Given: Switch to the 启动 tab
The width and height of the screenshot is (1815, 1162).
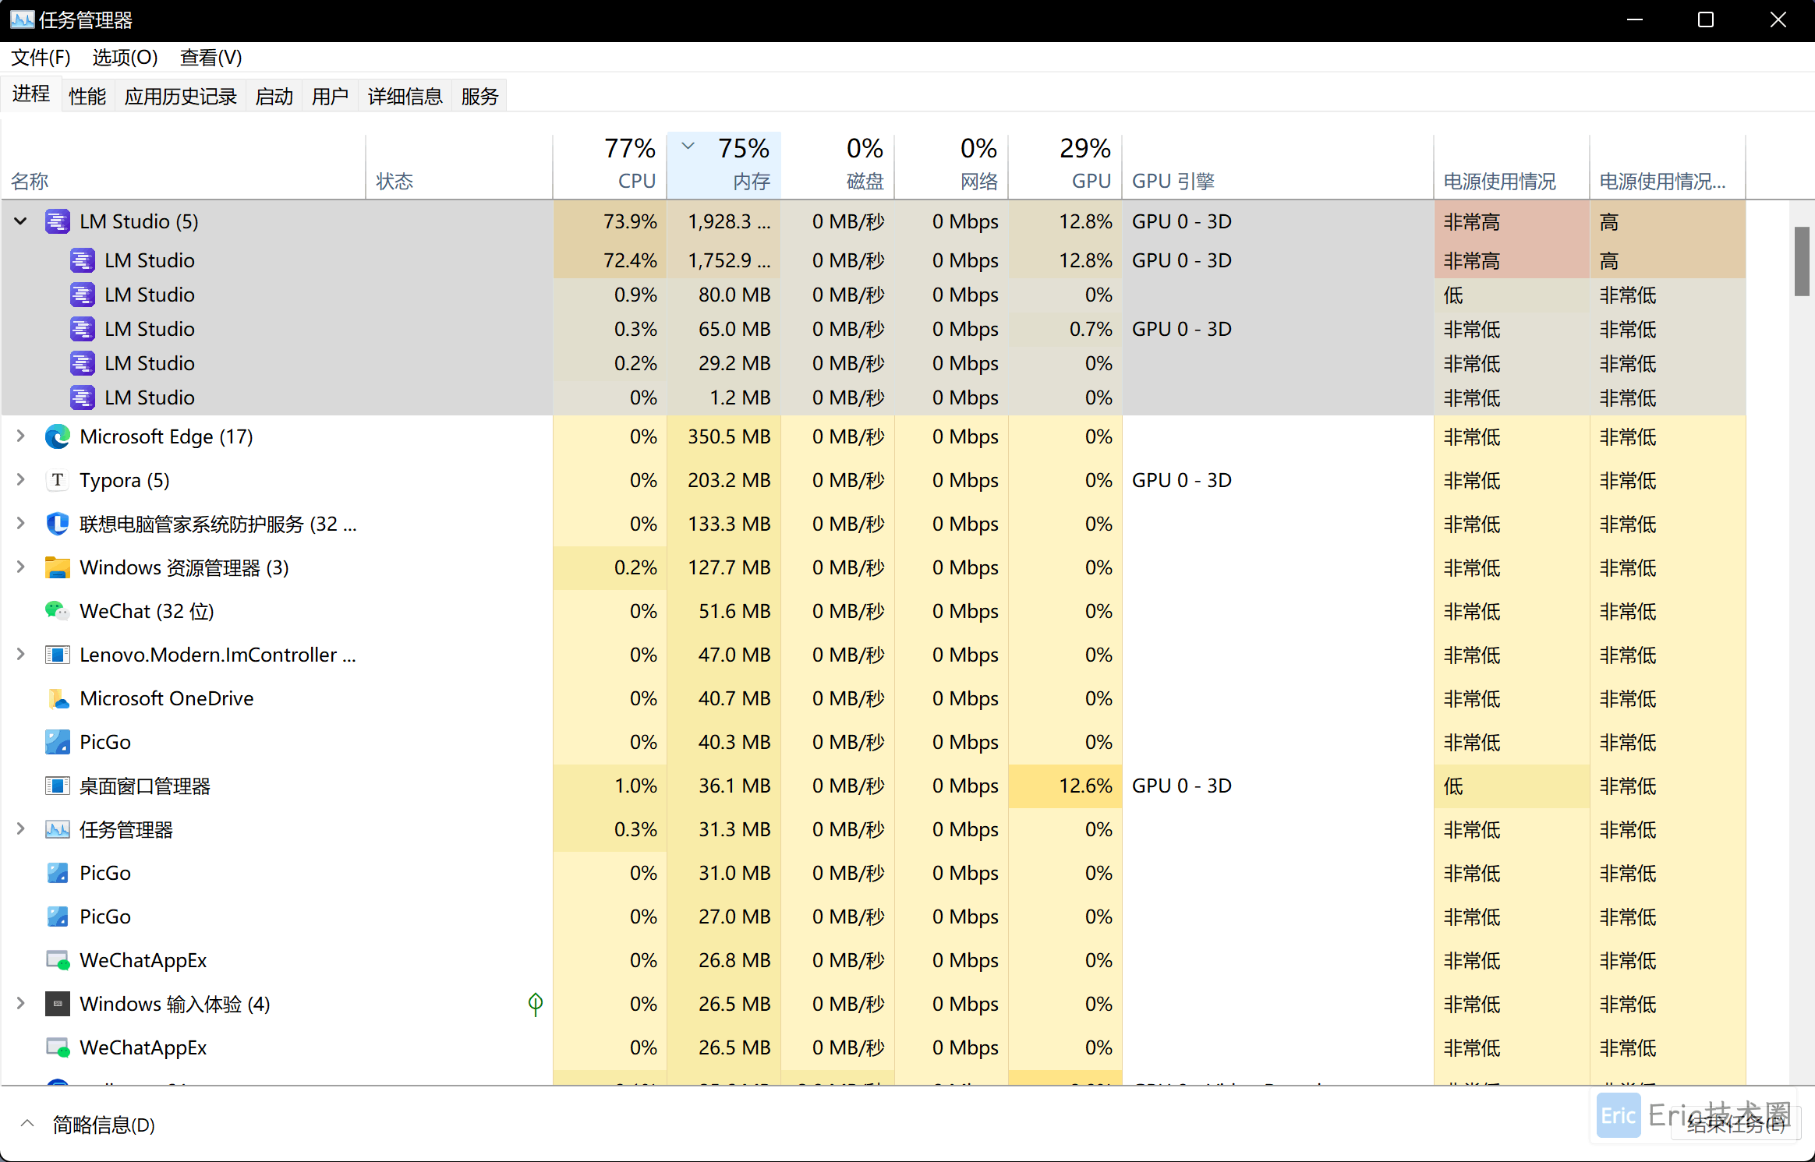Looking at the screenshot, I should (274, 96).
